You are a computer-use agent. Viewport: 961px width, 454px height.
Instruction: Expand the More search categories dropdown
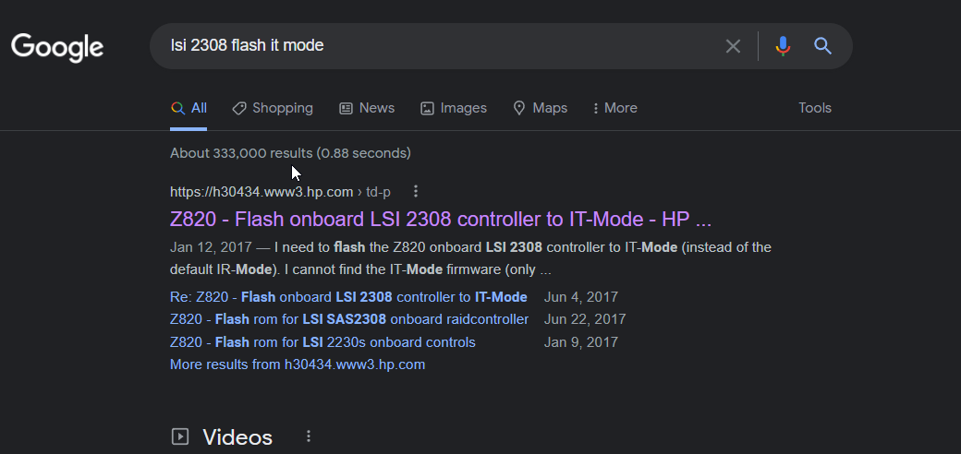614,108
